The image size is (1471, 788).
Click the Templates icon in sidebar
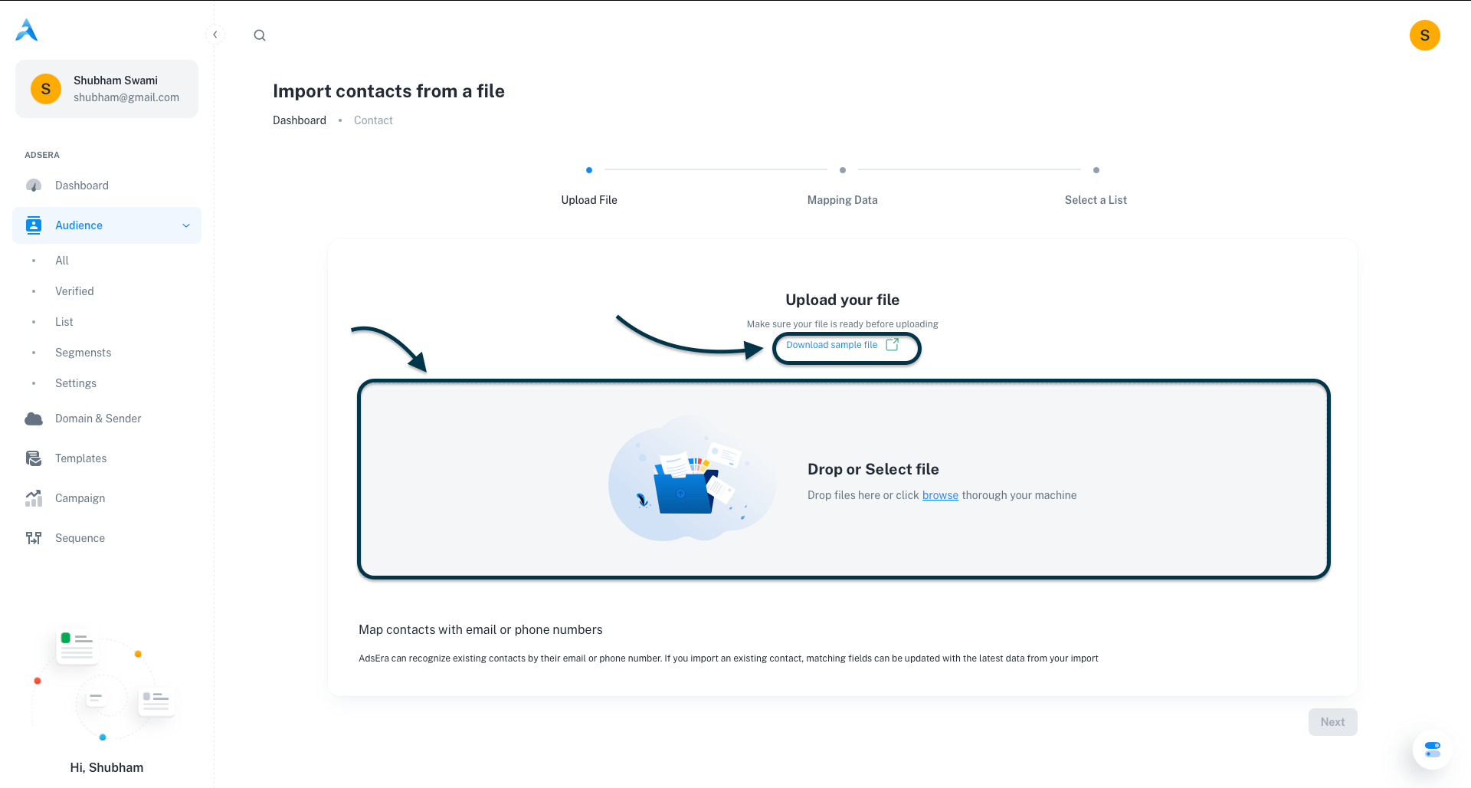tap(34, 458)
